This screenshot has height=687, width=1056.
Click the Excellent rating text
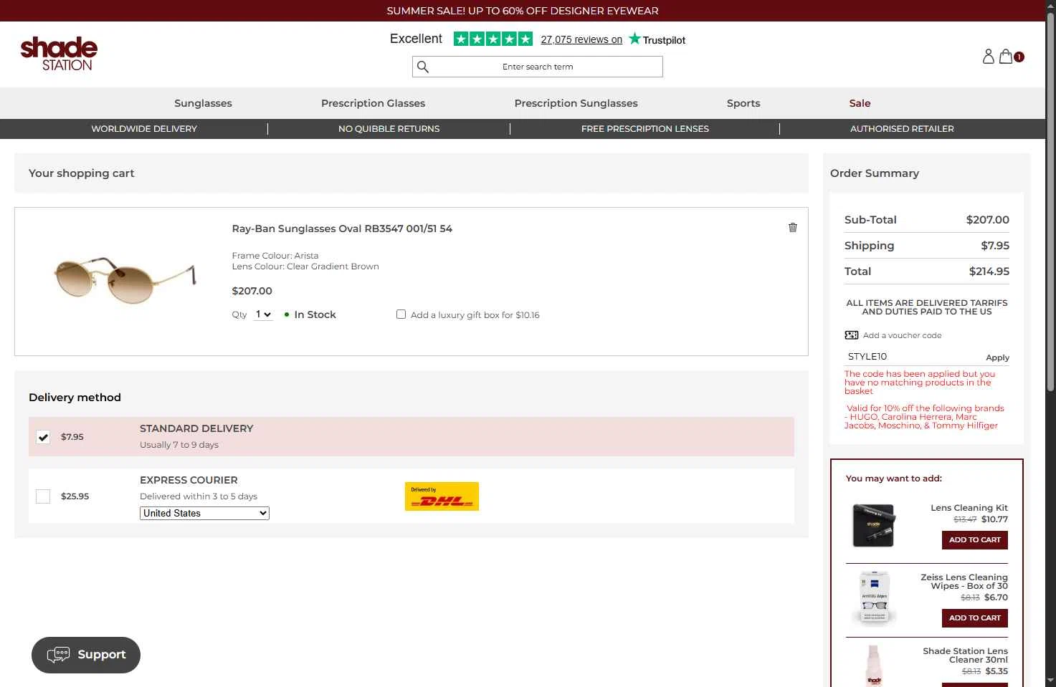tap(416, 39)
